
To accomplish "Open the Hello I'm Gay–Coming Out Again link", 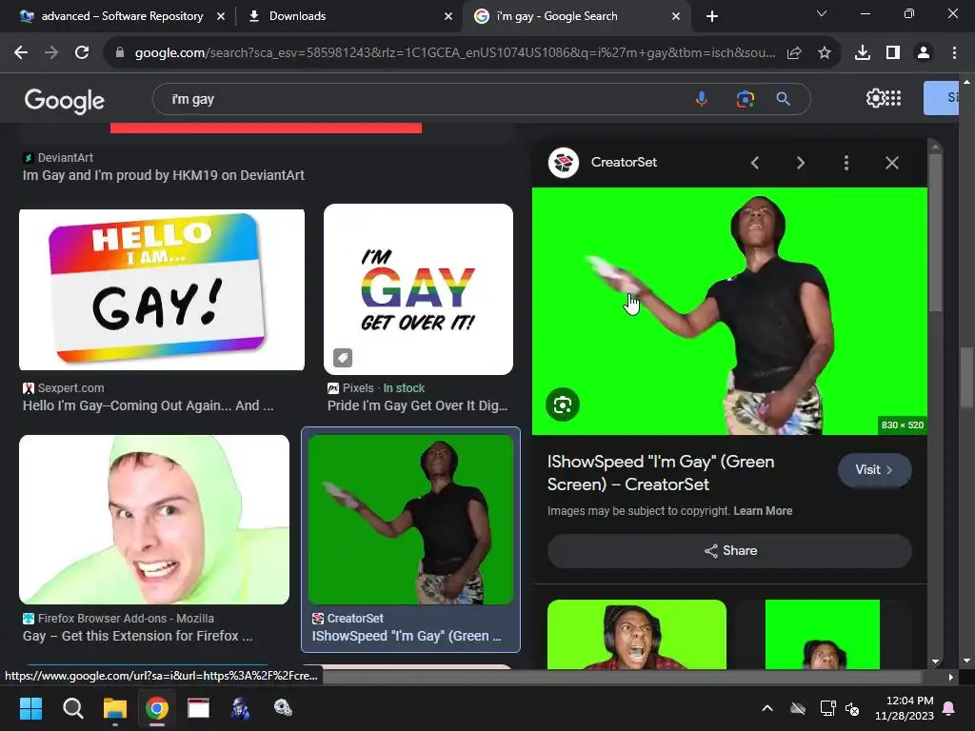I will tap(148, 405).
